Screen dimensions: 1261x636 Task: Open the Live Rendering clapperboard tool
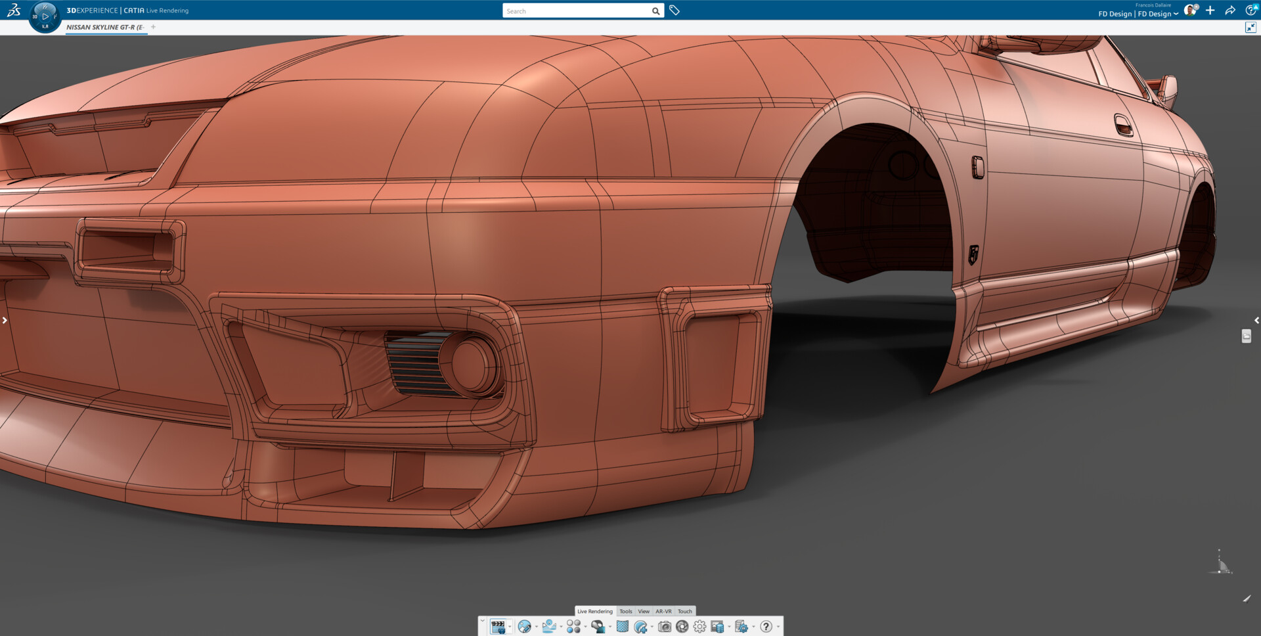499,627
